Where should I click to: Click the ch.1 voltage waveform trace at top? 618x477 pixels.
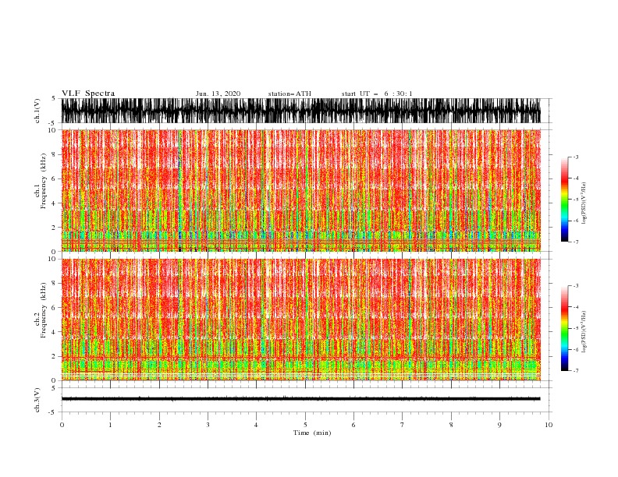click(300, 111)
